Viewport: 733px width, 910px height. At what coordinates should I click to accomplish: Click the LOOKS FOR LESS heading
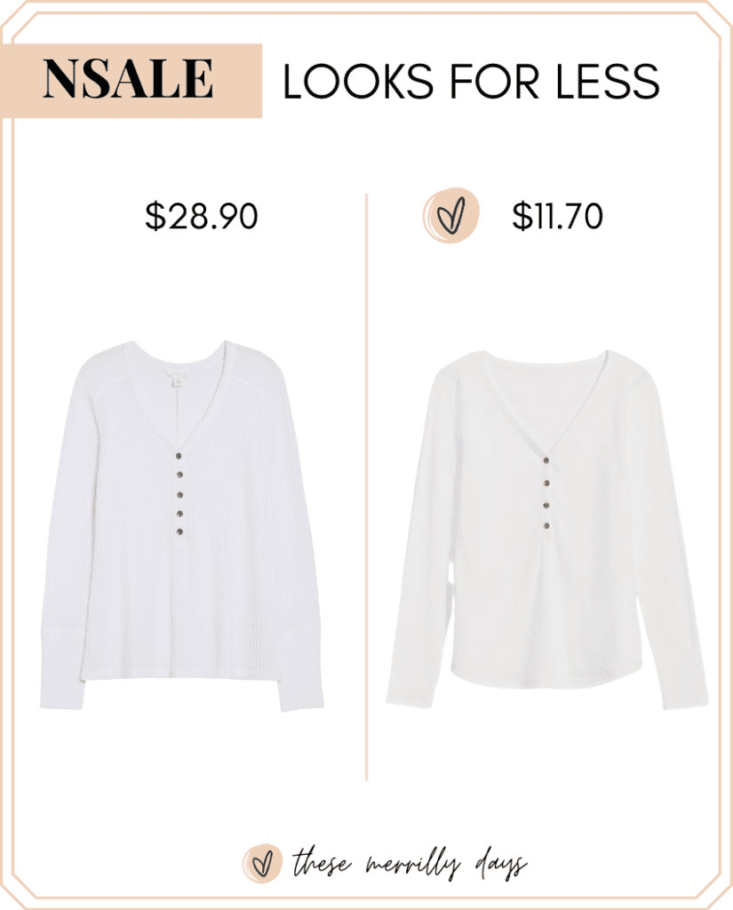coord(471,81)
